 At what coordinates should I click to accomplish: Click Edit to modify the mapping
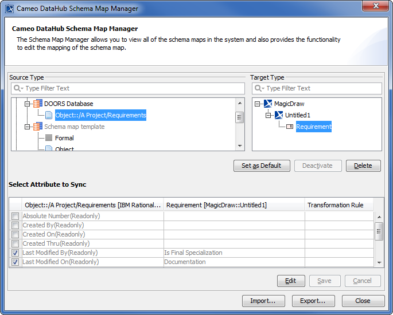coord(291,281)
